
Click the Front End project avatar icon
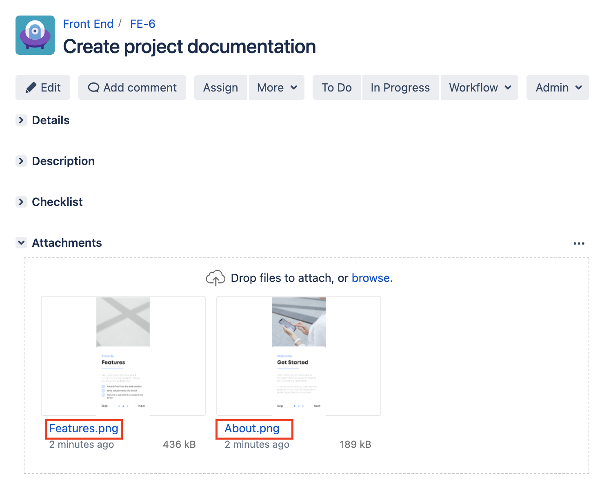coord(35,35)
